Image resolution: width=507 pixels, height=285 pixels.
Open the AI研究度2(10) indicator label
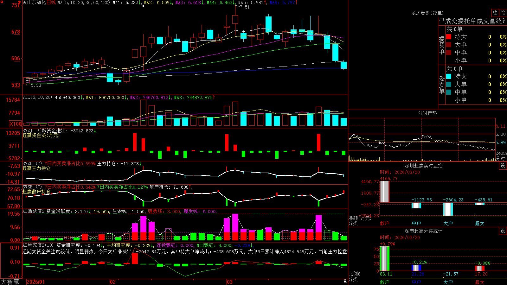(x=38, y=245)
